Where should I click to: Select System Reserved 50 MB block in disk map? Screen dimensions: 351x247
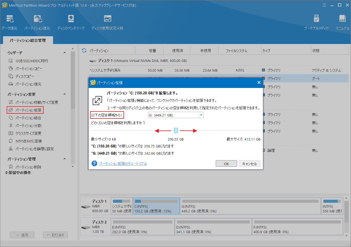[122, 206]
